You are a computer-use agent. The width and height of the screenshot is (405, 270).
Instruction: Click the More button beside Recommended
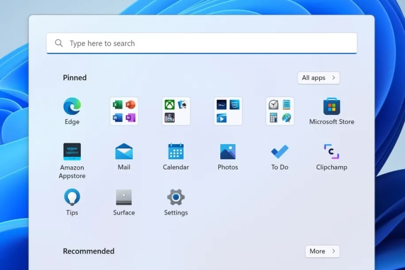(x=322, y=251)
